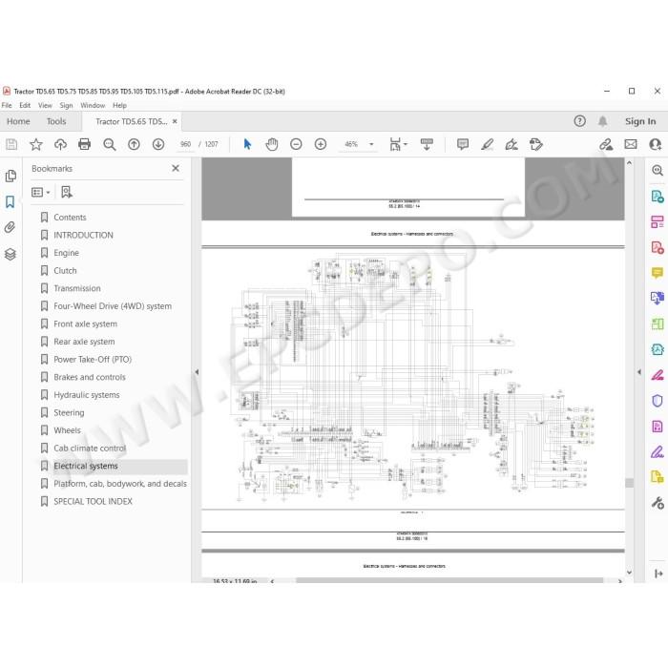Image resolution: width=668 pixels, height=668 pixels.
Task: Add a comment sticky note
Action: tap(463, 144)
